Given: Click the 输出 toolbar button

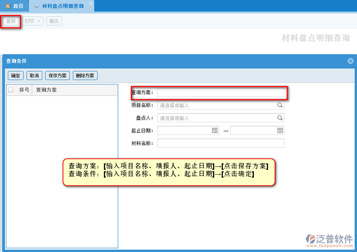Looking at the screenshot, I should (x=54, y=21).
